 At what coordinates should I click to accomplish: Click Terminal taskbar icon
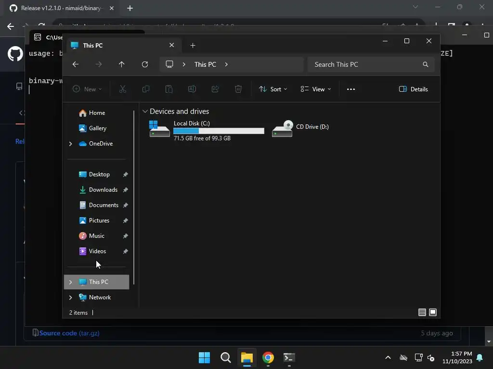click(289, 357)
